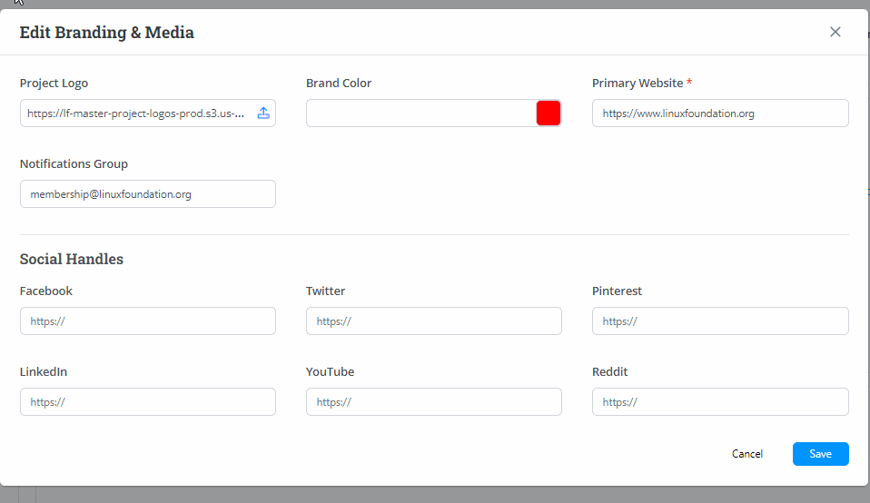Screen dimensions: 870x503
Task: Select the Notifications Group email field
Action: (147, 194)
